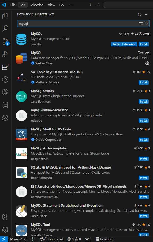Image resolution: width=153 pixels, height=242 pixels.
Task: Open the icon below the git graph icon
Action: point(5,92)
